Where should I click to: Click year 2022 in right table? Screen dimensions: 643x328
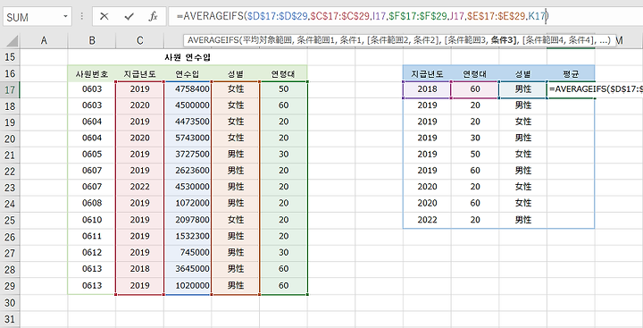[x=427, y=220]
